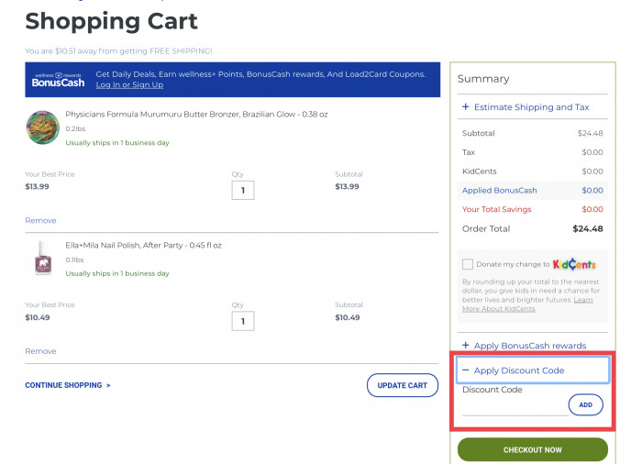Click the ADD discount code button
Viewport: 642px width, 464px height.
[585, 404]
